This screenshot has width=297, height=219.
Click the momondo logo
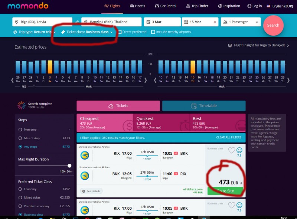(28, 6)
